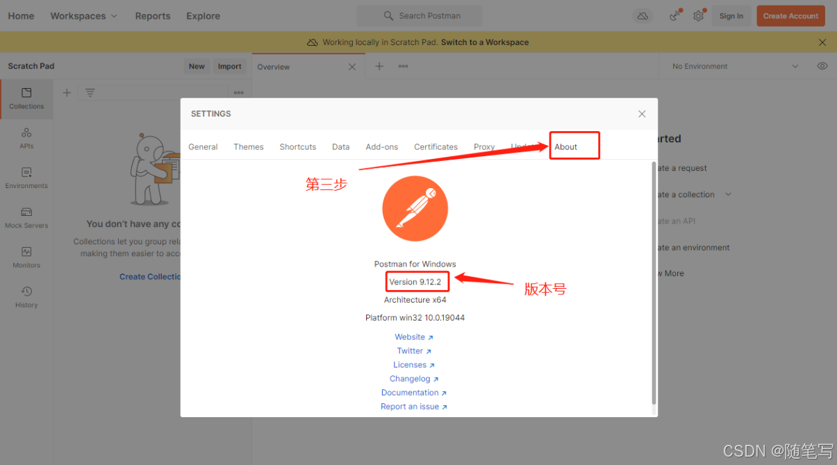
Task: Switch to the Themes settings tab
Action: (249, 146)
